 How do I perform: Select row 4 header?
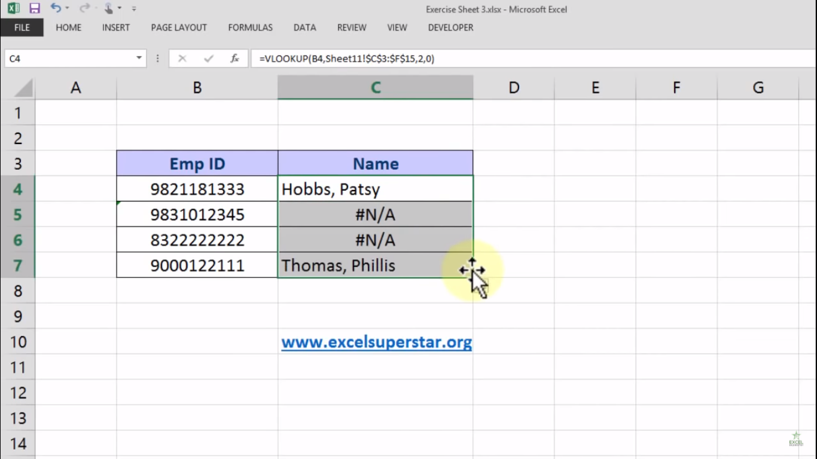click(x=18, y=189)
